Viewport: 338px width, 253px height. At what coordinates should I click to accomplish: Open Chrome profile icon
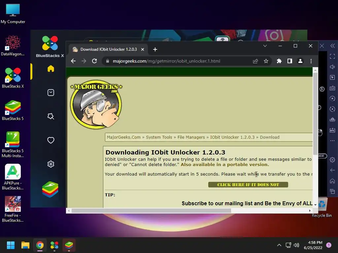[300, 61]
